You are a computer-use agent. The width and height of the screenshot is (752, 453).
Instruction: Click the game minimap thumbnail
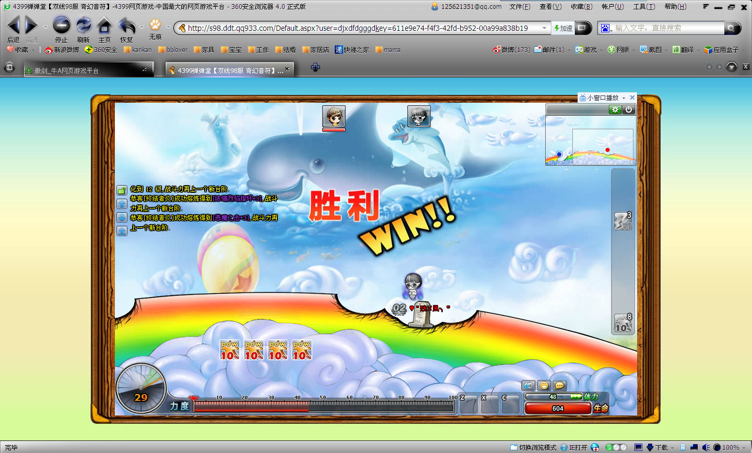pos(590,140)
